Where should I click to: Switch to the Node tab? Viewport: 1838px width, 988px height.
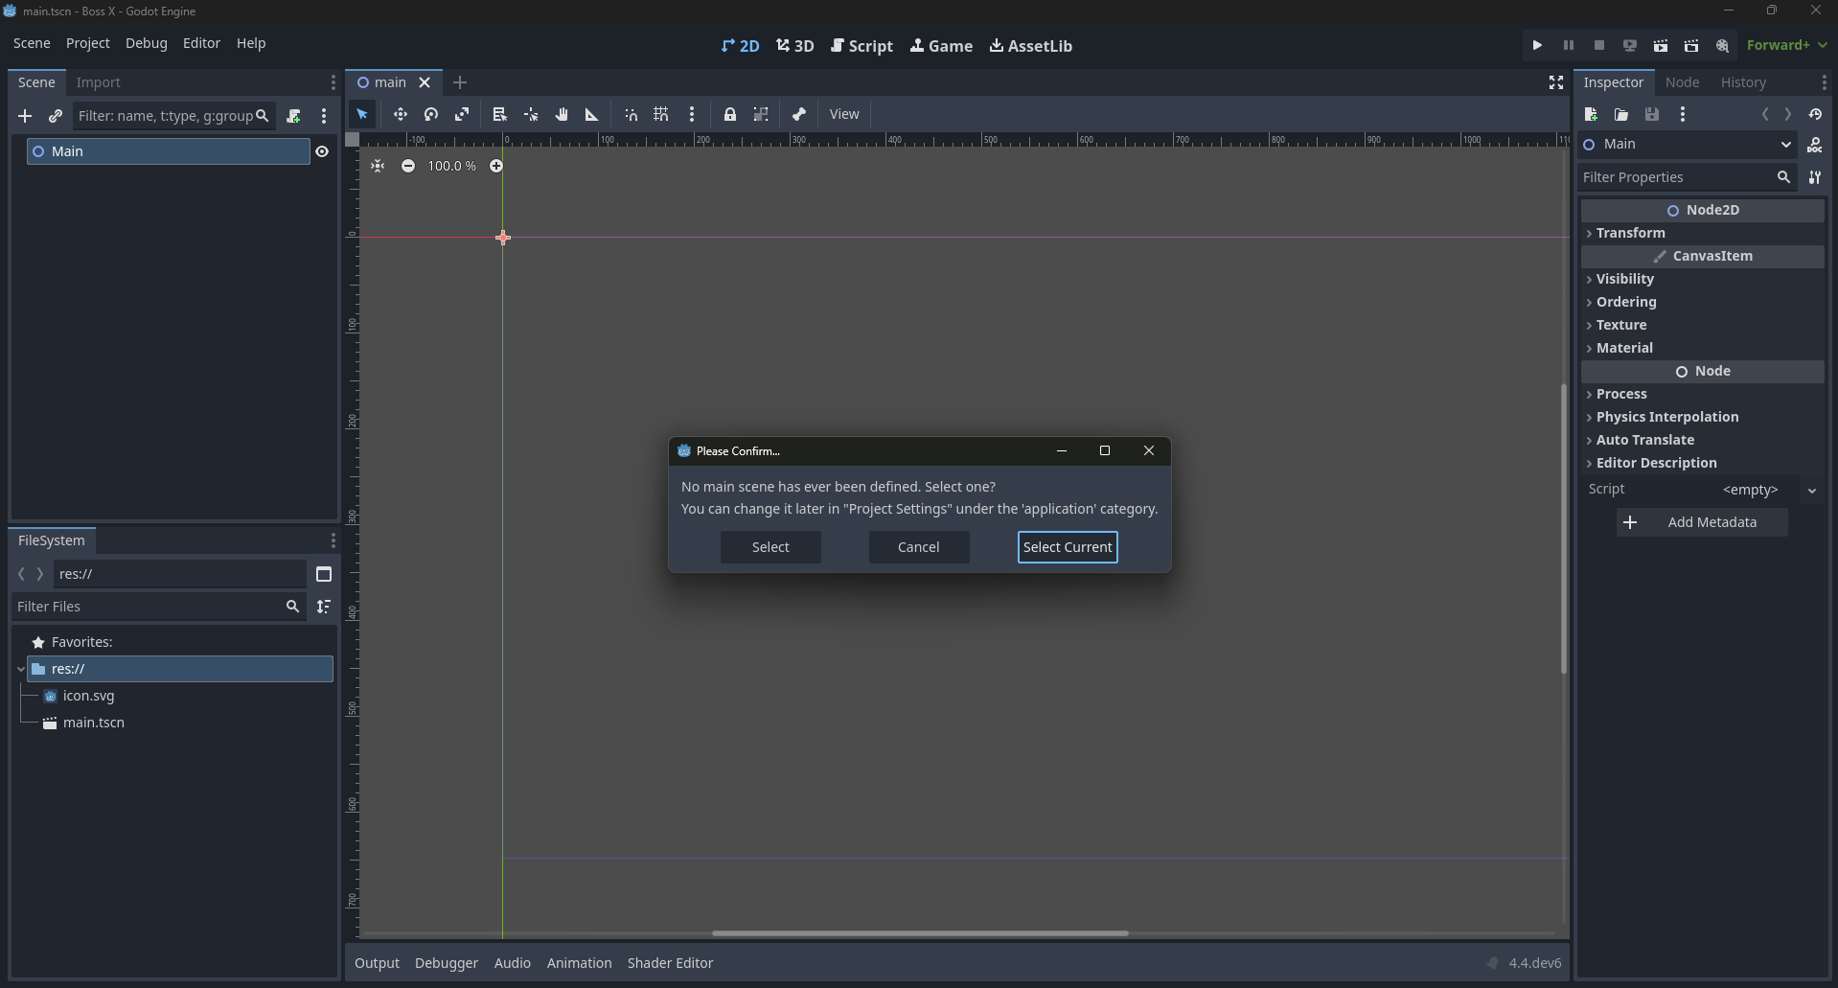(x=1682, y=82)
